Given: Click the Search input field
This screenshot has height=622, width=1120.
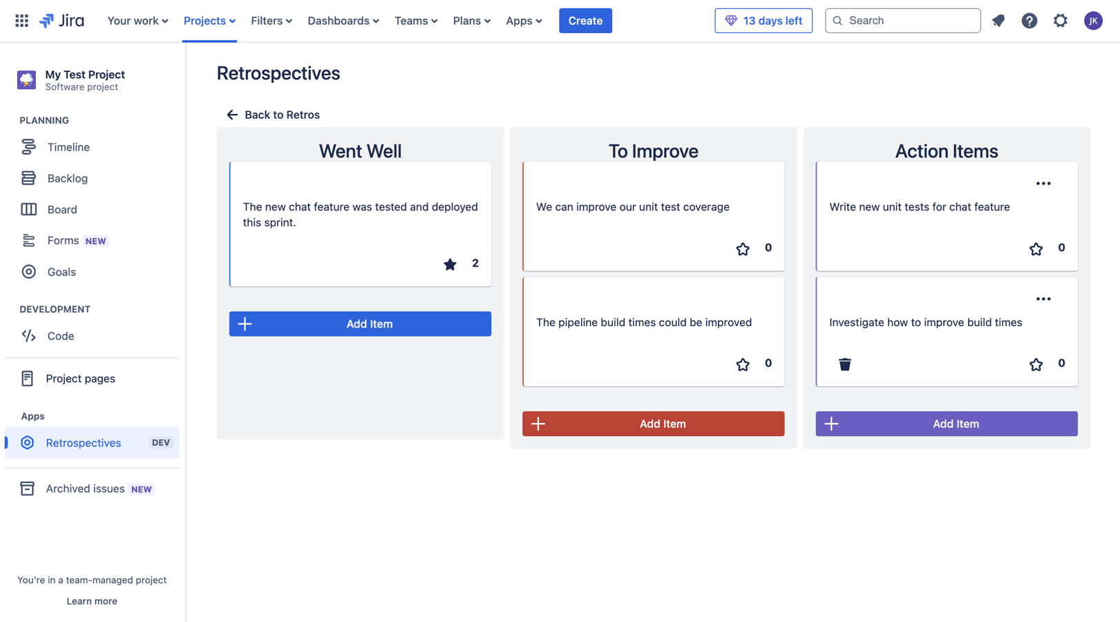Looking at the screenshot, I should click(x=902, y=21).
